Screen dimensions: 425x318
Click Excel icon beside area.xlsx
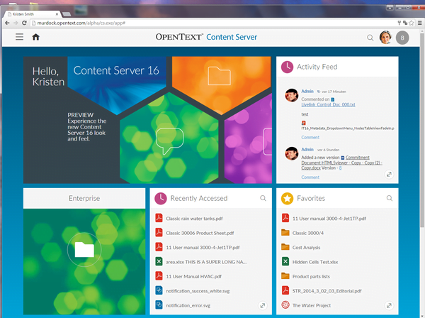click(x=159, y=261)
